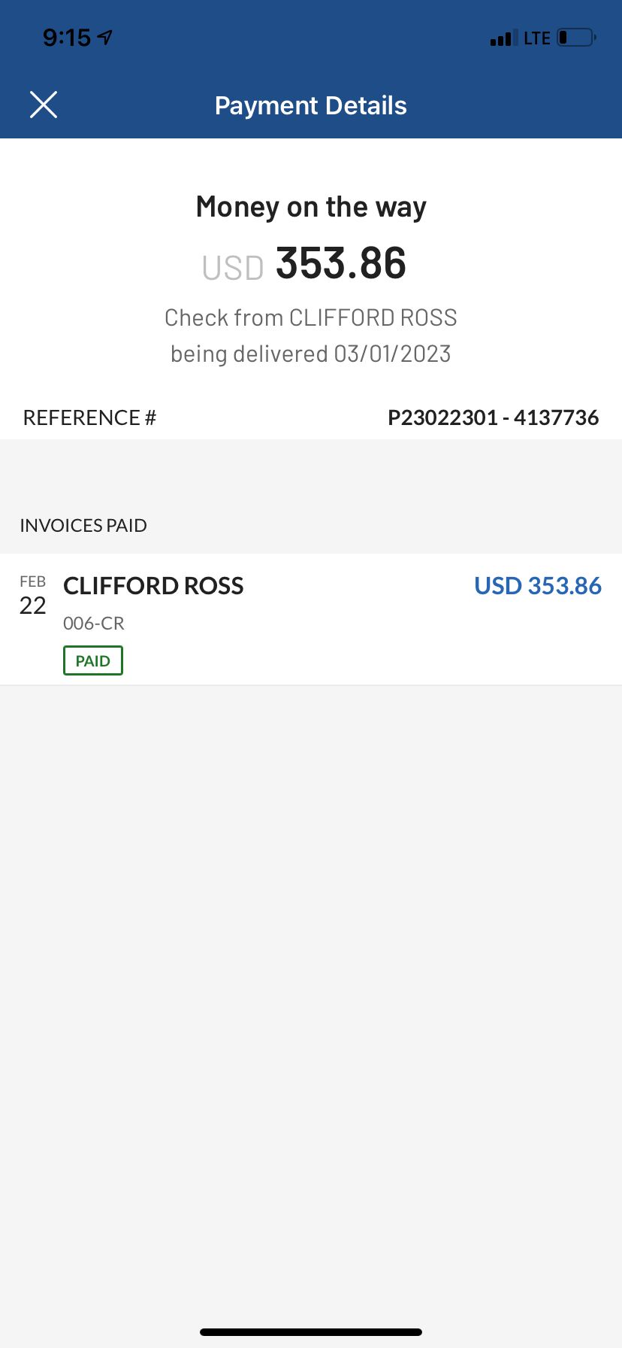Open the CLIFFORD ROSS invoice row
622x1348 pixels.
311,619
